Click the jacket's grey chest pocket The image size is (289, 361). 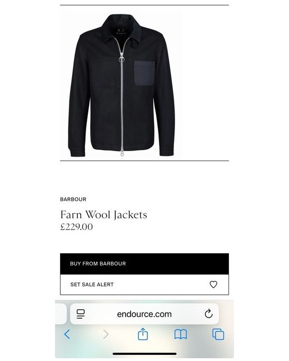144,73
